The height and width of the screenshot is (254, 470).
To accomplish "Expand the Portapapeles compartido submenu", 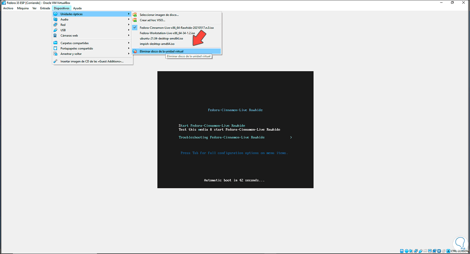I will point(92,49).
